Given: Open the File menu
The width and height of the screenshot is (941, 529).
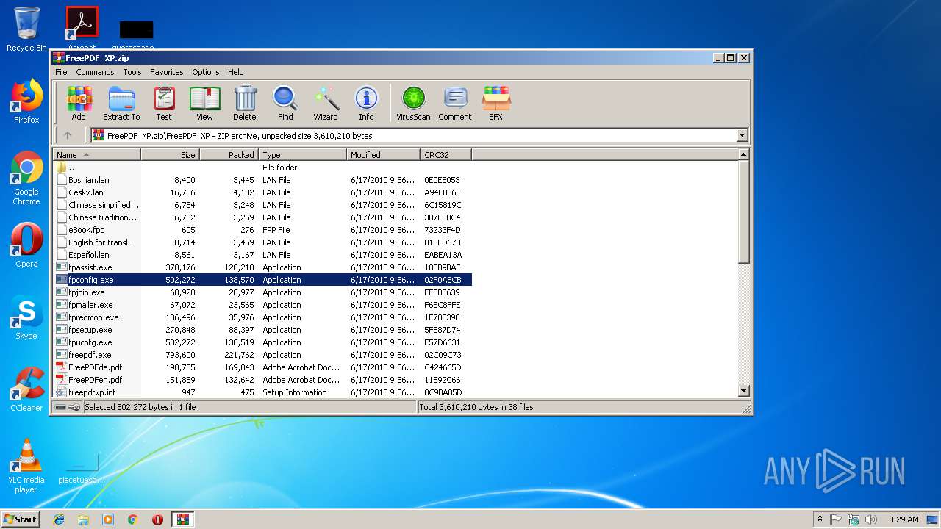Looking at the screenshot, I should [x=61, y=72].
